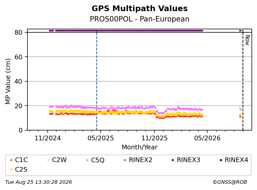This screenshot has height=190, width=257.
Task: Click the MP Value (cm) axis label
Action: [8, 81]
